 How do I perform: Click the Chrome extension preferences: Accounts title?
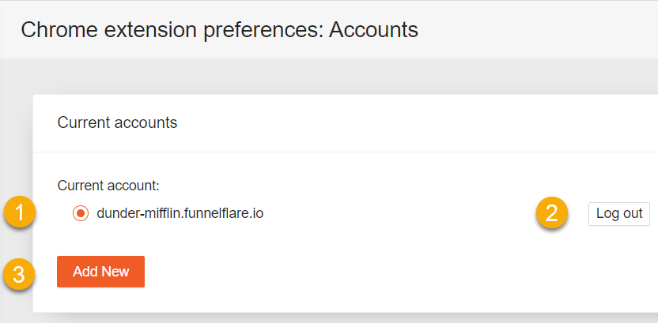[220, 30]
